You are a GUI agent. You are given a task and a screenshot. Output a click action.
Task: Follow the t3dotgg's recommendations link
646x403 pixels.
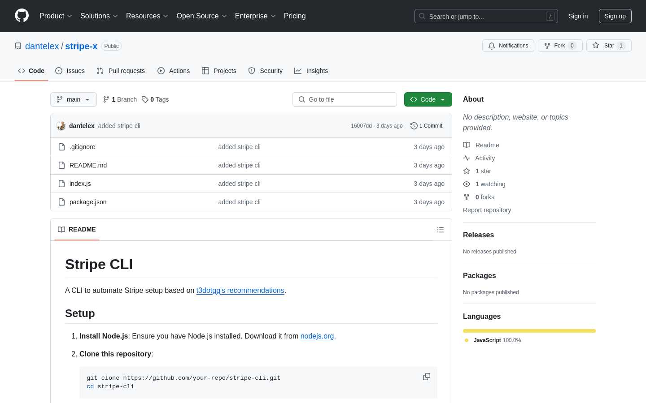tap(240, 290)
